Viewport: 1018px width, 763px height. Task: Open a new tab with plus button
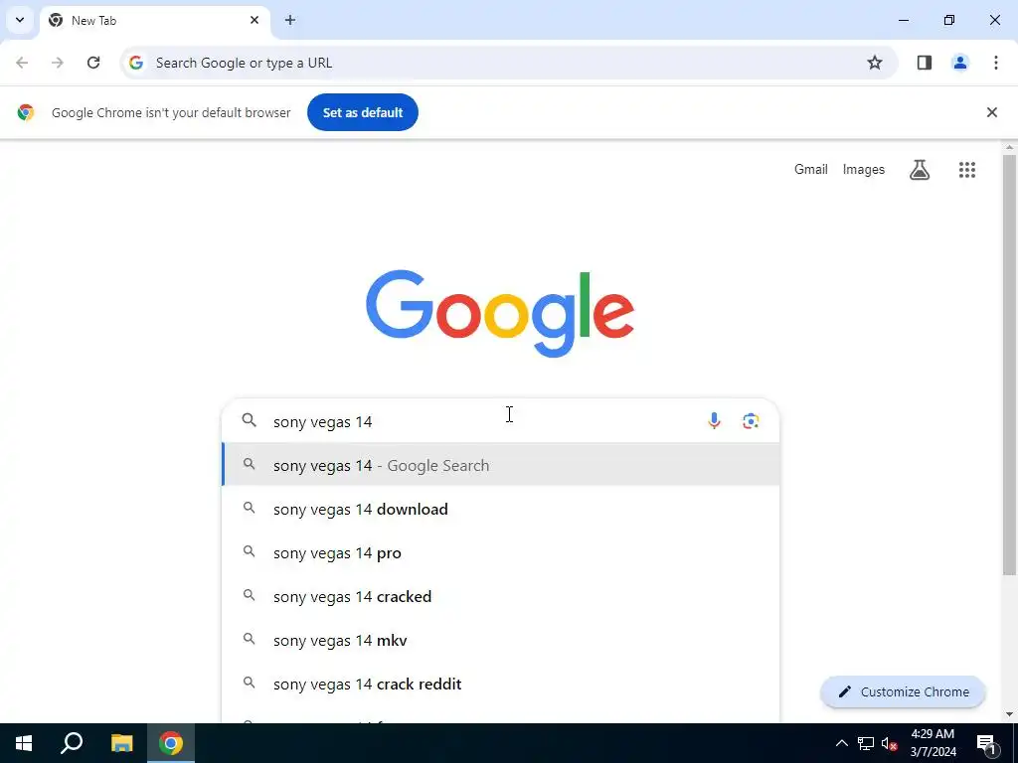coord(290,20)
